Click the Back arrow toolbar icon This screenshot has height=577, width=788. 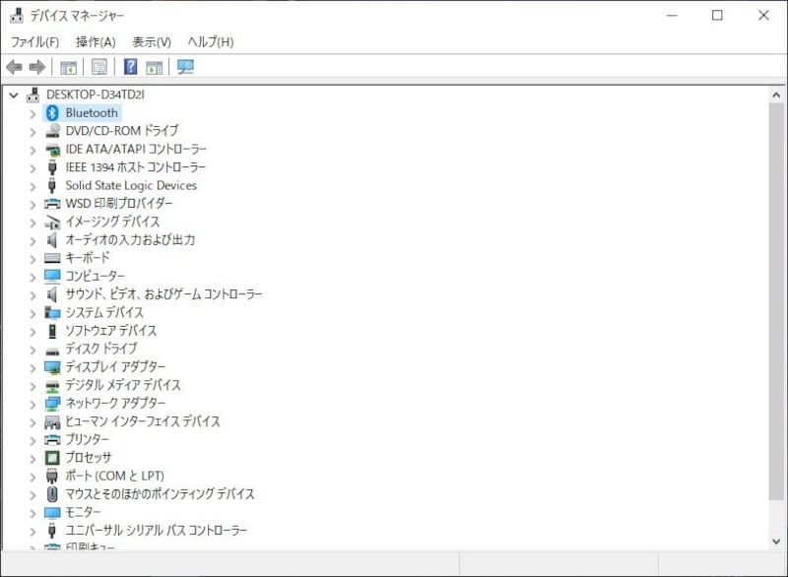click(14, 67)
